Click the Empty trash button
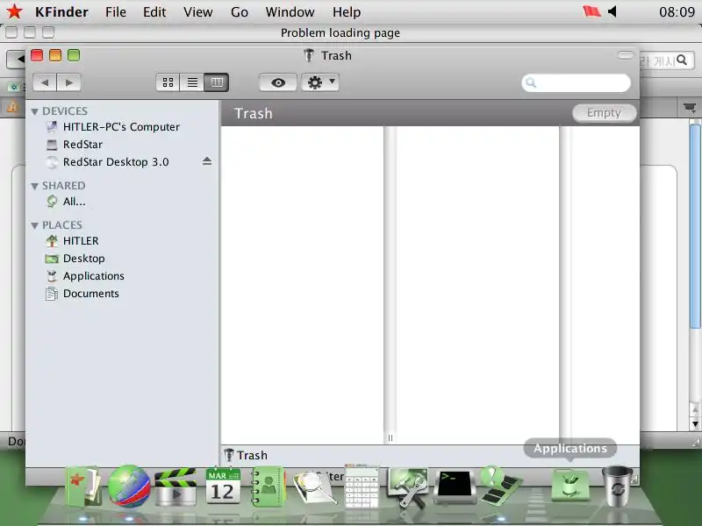Image resolution: width=702 pixels, height=526 pixels. [604, 113]
